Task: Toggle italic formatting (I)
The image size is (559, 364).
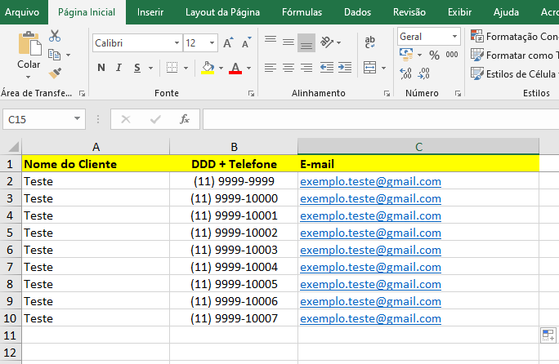Action: [119, 68]
